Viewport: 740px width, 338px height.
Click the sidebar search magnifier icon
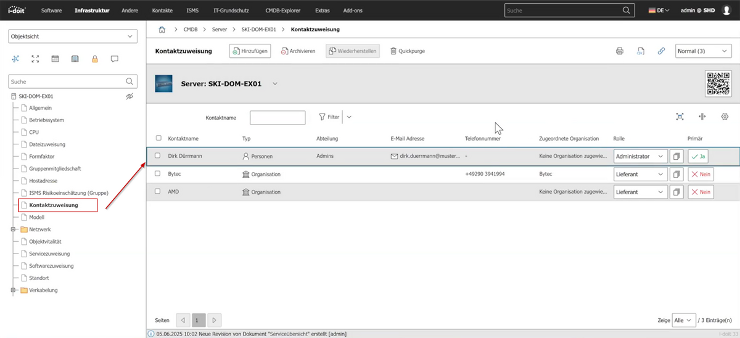(x=129, y=81)
